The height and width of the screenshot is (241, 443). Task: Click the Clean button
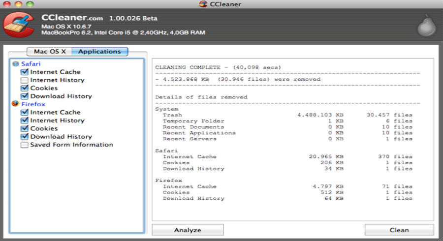click(399, 230)
